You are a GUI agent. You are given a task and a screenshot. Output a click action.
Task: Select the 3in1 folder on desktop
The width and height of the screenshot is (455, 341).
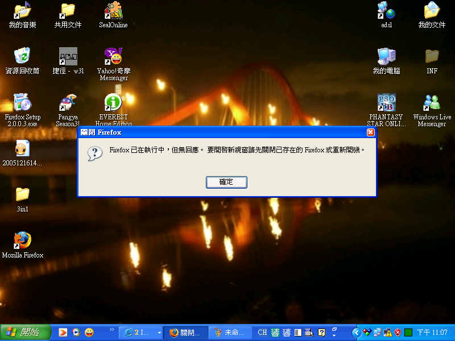click(x=22, y=194)
